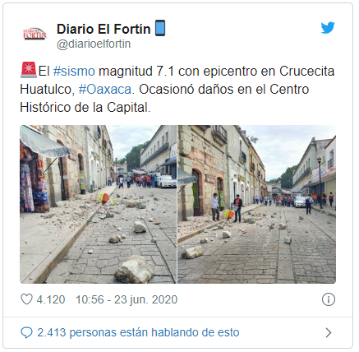Open the 10:56 - 23 jun. 2020 timestamp
359x352 pixels.
click(x=127, y=299)
